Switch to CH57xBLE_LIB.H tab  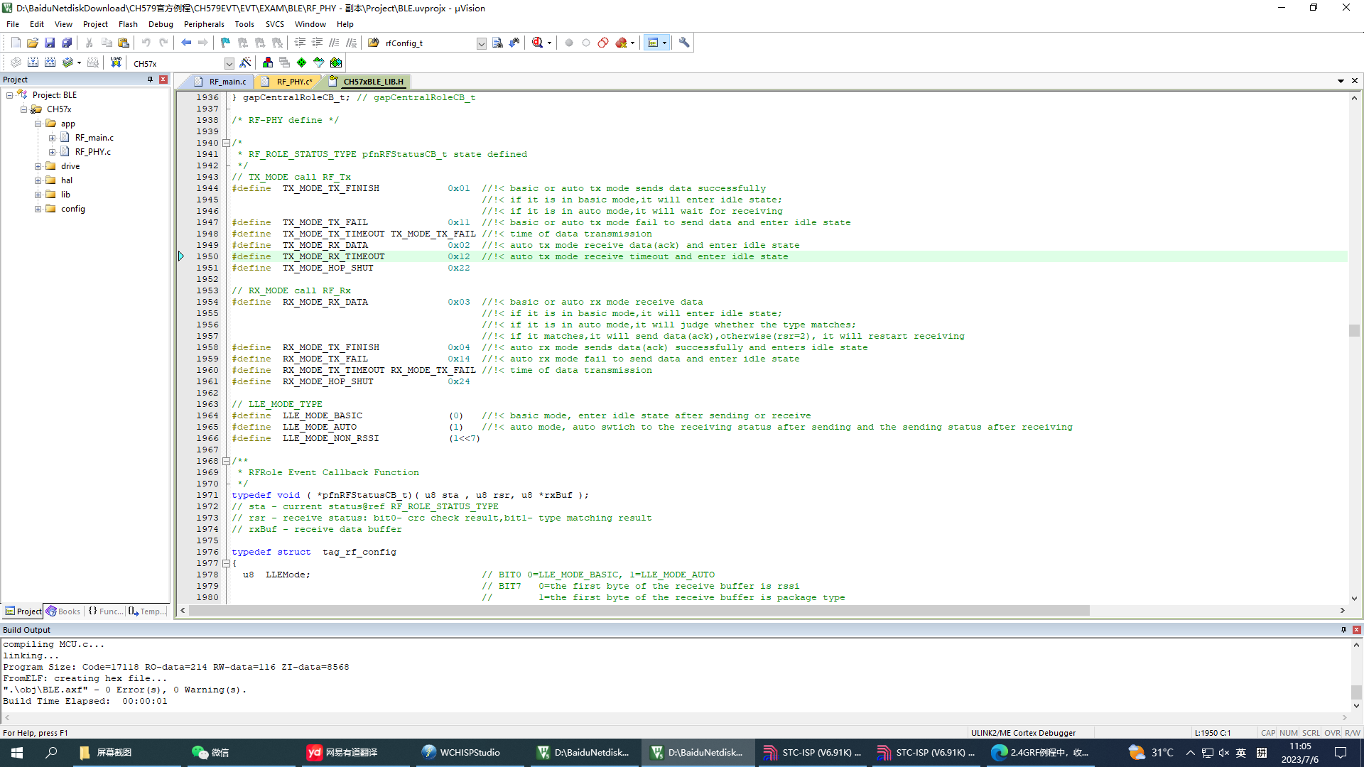pyautogui.click(x=373, y=82)
